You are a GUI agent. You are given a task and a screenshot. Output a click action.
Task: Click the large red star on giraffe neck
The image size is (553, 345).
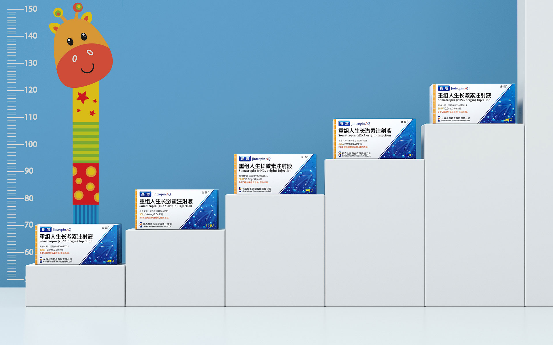tap(82, 97)
